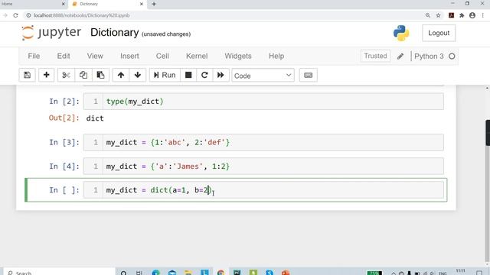
Task: Open the browser profile avatar icon
Action: pyautogui.click(x=472, y=15)
